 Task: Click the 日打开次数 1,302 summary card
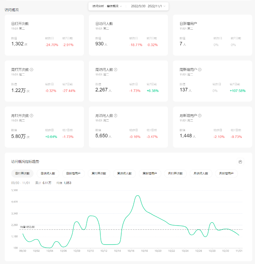click(44, 35)
